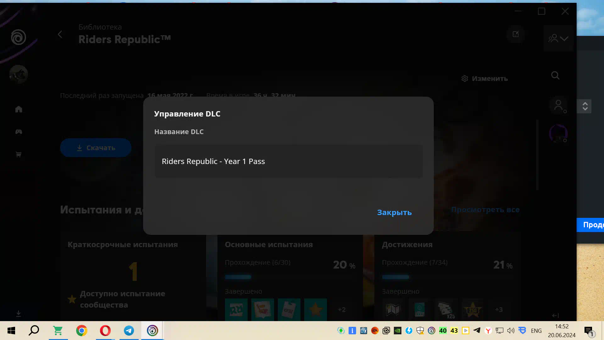Select the friend avatar with purple ring
604x340 pixels.
coord(558,134)
